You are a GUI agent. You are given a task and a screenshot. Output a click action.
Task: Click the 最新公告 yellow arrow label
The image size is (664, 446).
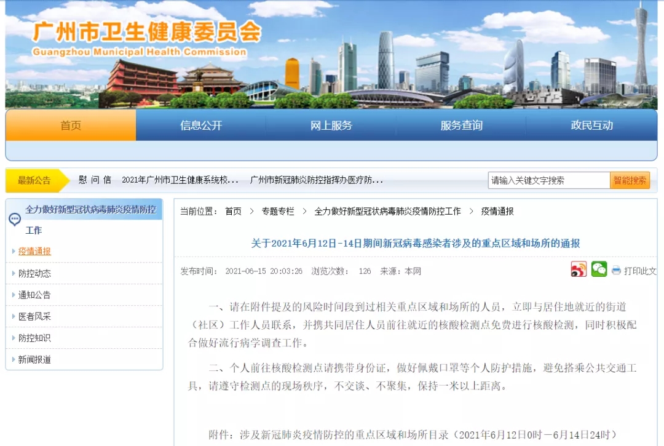(36, 180)
